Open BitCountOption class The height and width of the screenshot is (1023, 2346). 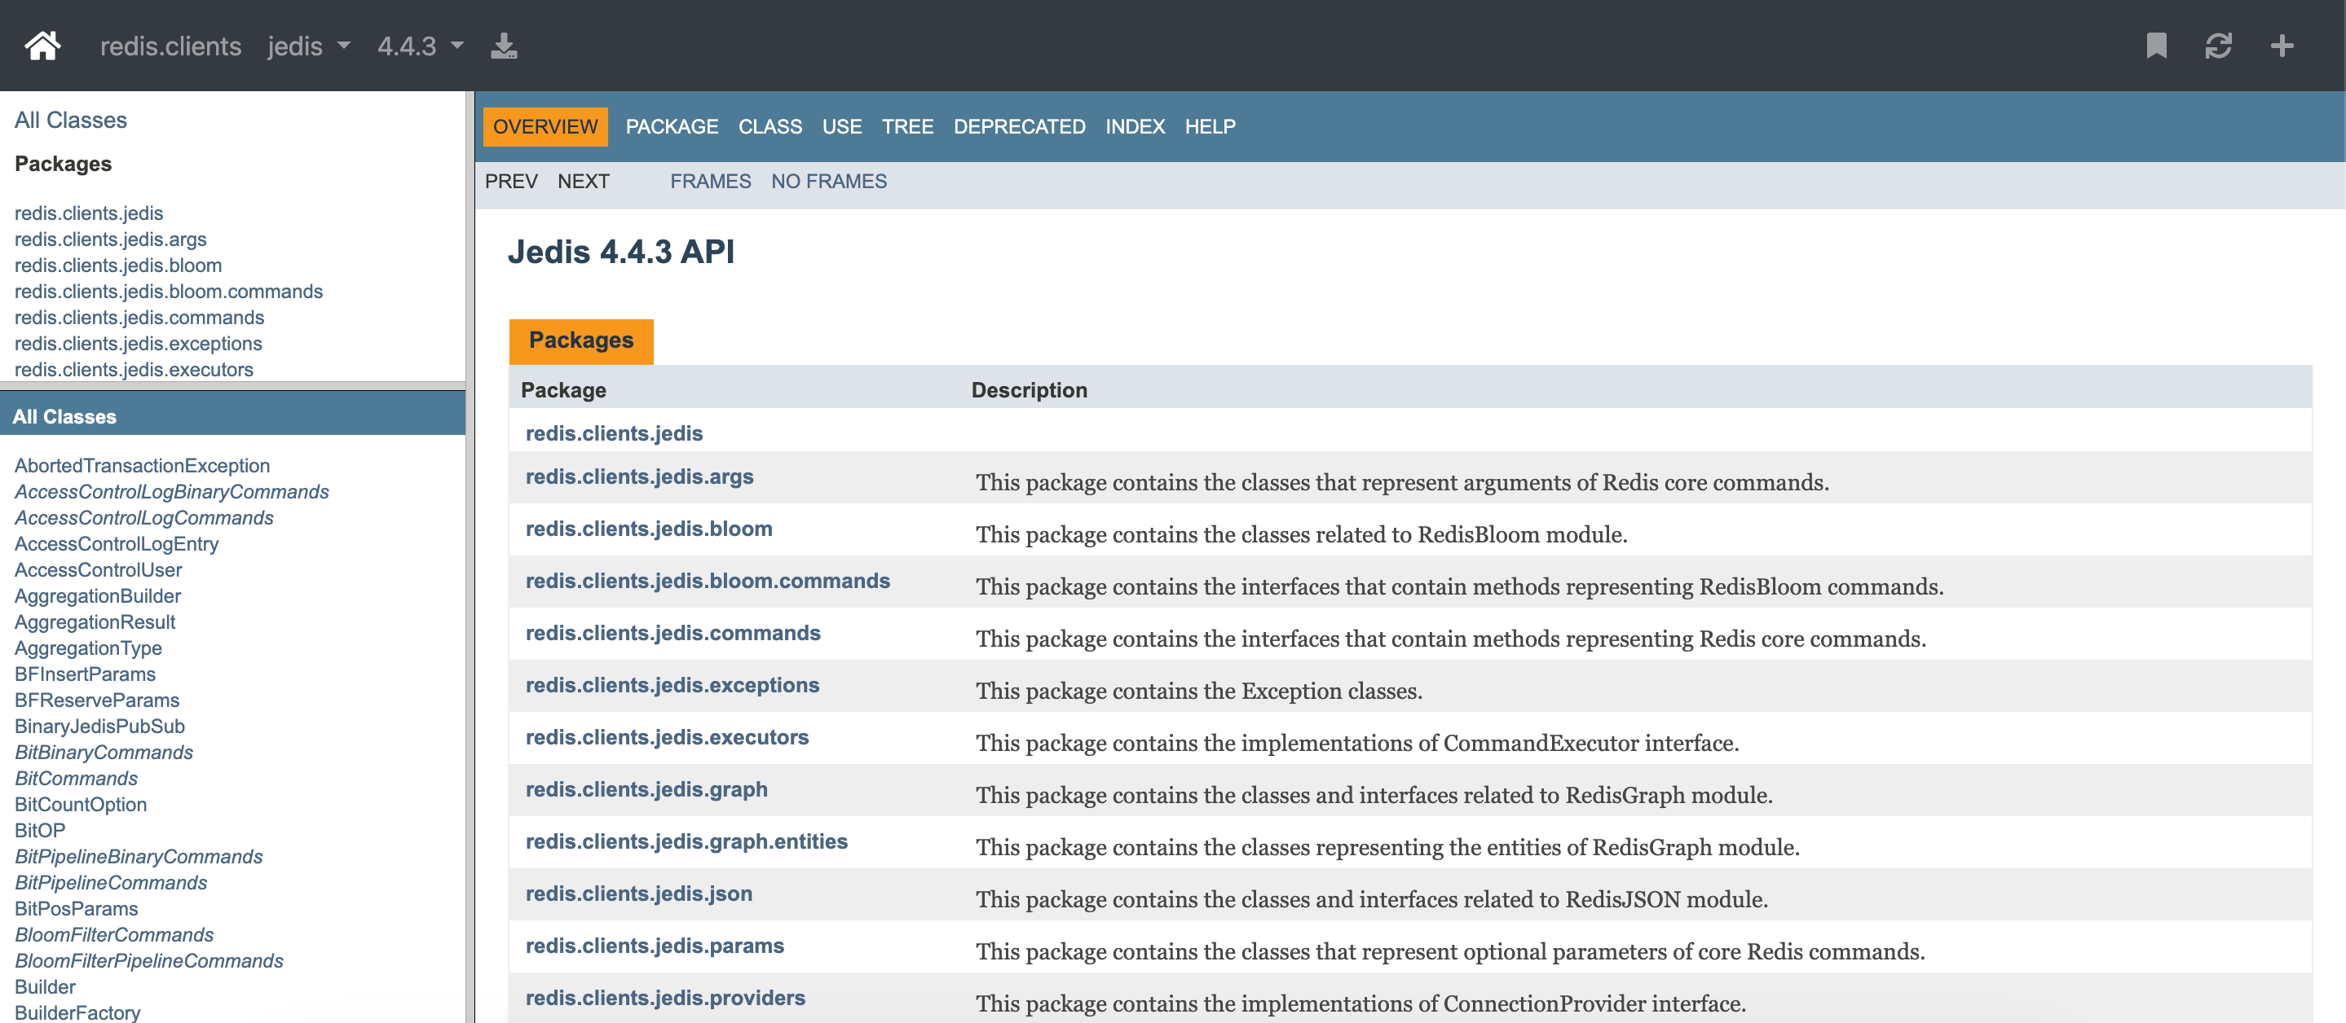point(80,805)
